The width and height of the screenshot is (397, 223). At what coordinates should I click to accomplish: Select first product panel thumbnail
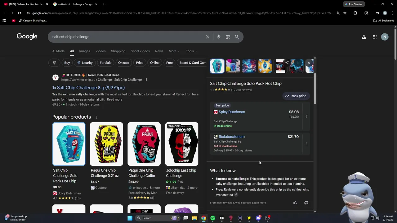point(217,66)
